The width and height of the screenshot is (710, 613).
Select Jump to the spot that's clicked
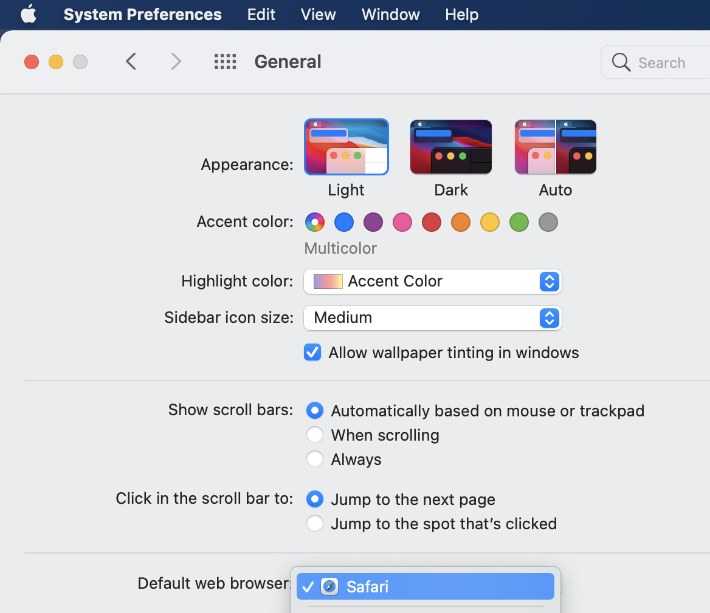(x=315, y=524)
